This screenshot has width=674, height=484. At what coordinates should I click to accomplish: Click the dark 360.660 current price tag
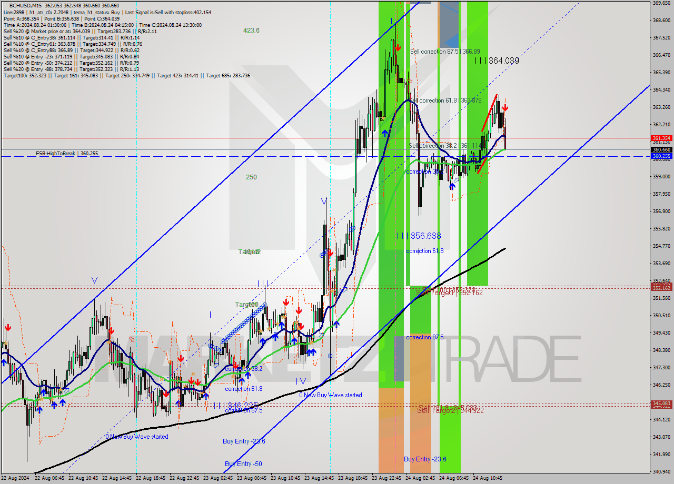[x=661, y=149]
